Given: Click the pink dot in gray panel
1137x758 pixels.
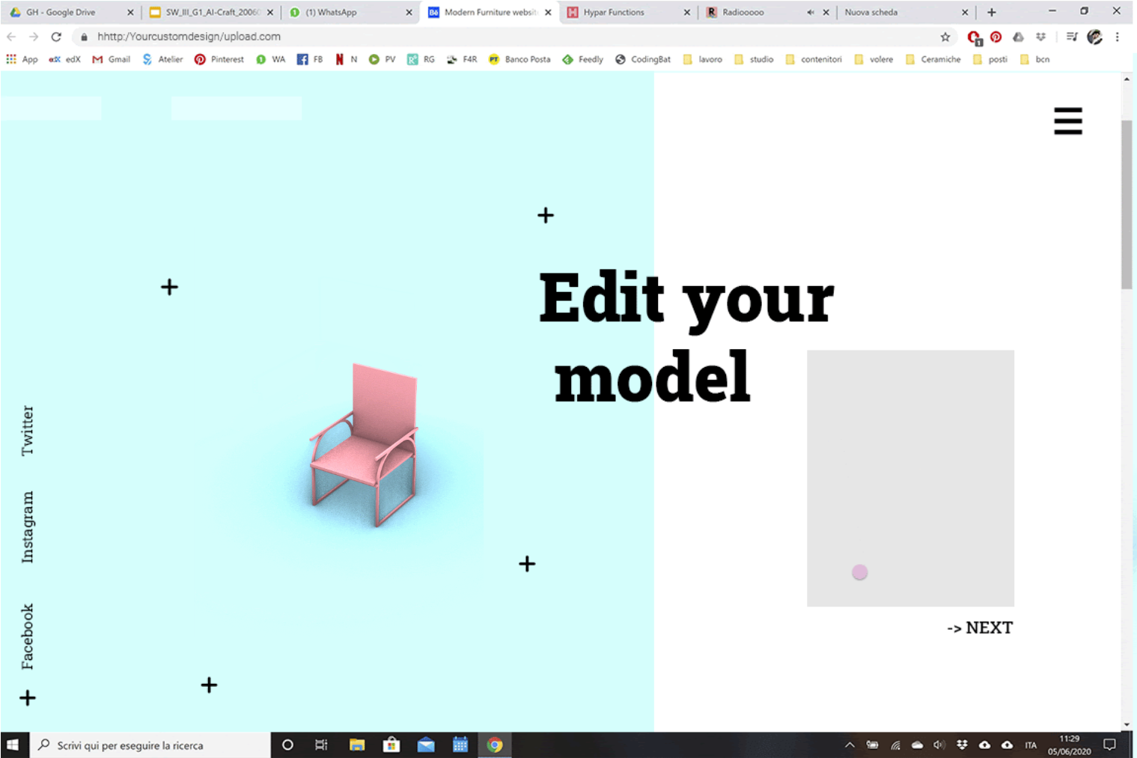Looking at the screenshot, I should coord(859,572).
